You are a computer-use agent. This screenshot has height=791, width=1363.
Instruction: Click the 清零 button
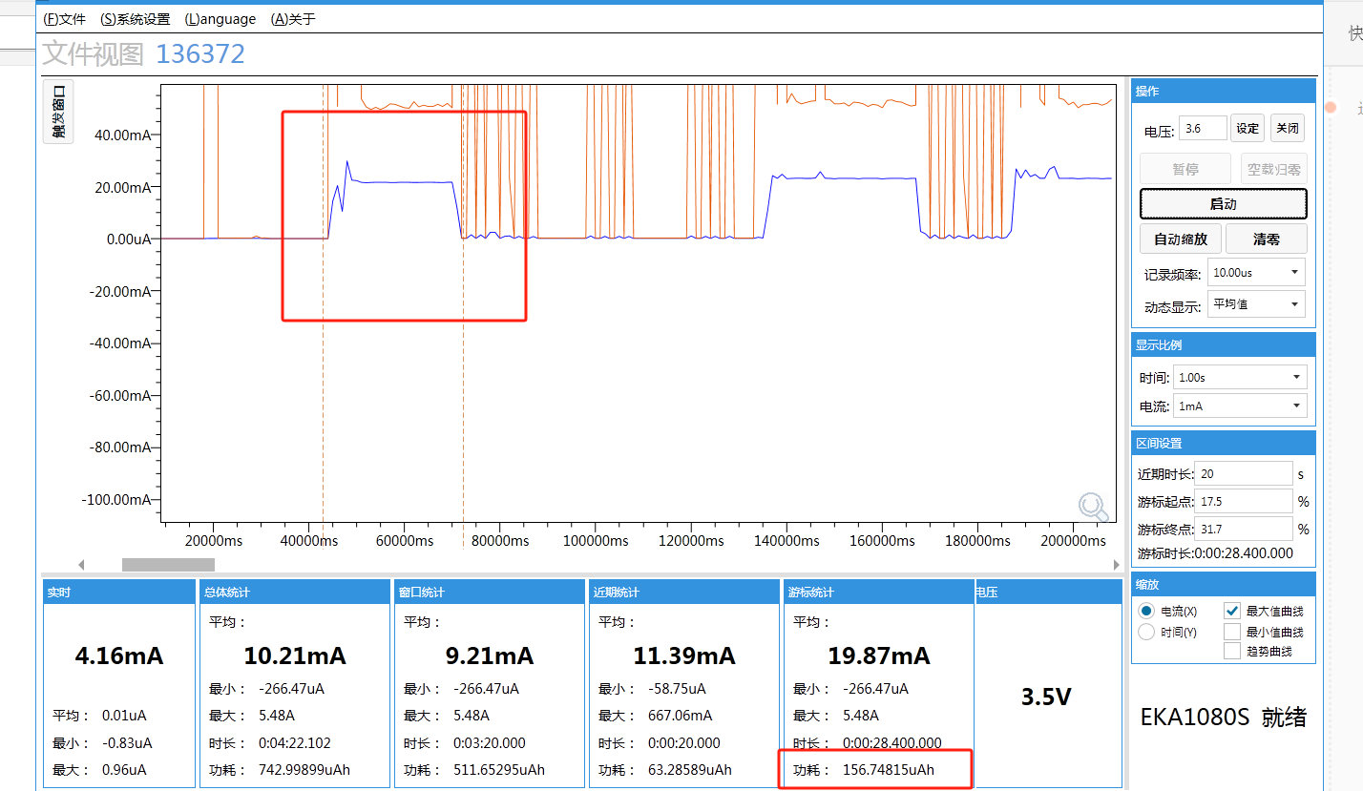pos(1266,239)
